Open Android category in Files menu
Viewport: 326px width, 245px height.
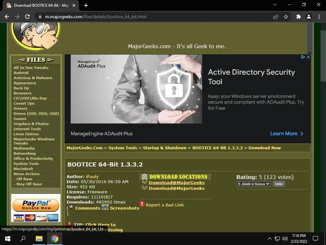(21, 73)
